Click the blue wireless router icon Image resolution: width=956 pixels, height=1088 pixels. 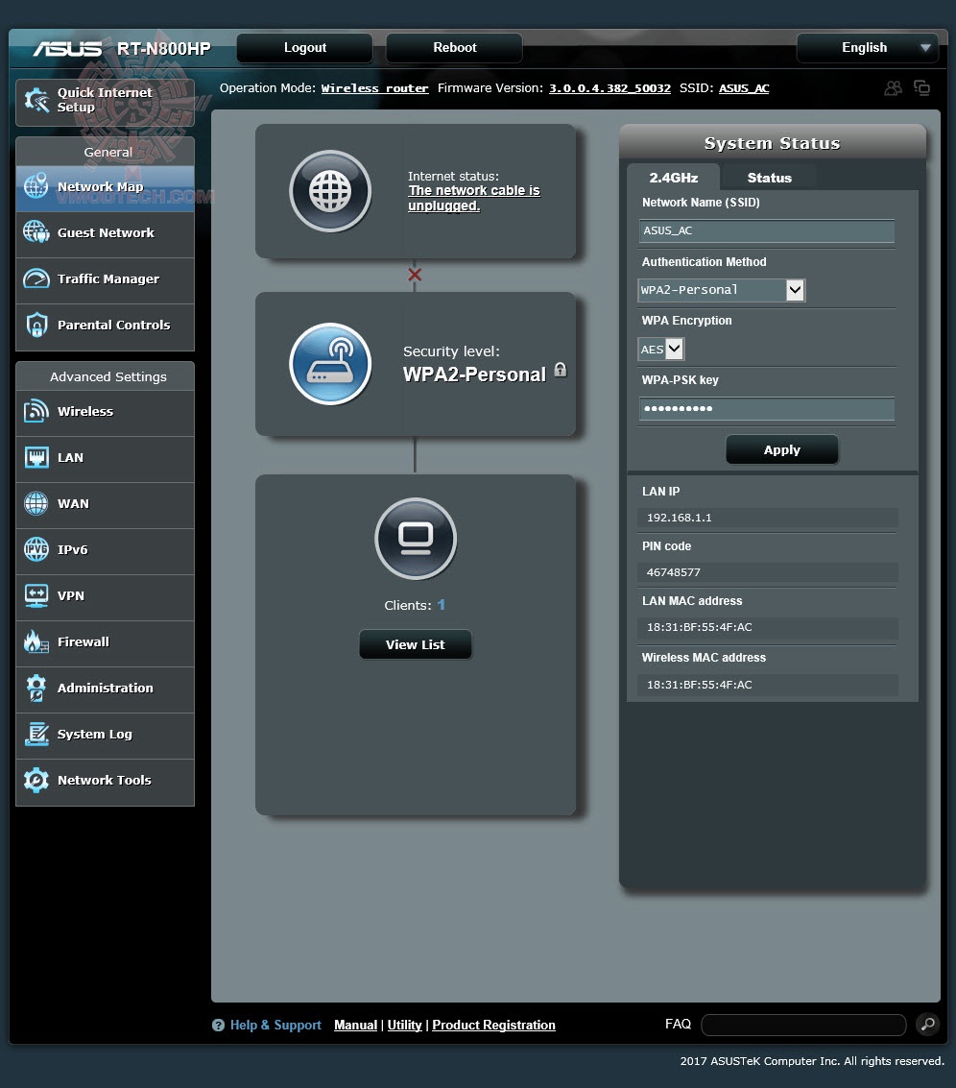point(330,364)
